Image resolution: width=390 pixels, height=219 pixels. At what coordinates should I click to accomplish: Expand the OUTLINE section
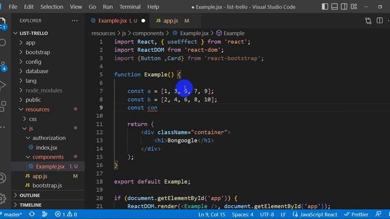tap(30, 195)
